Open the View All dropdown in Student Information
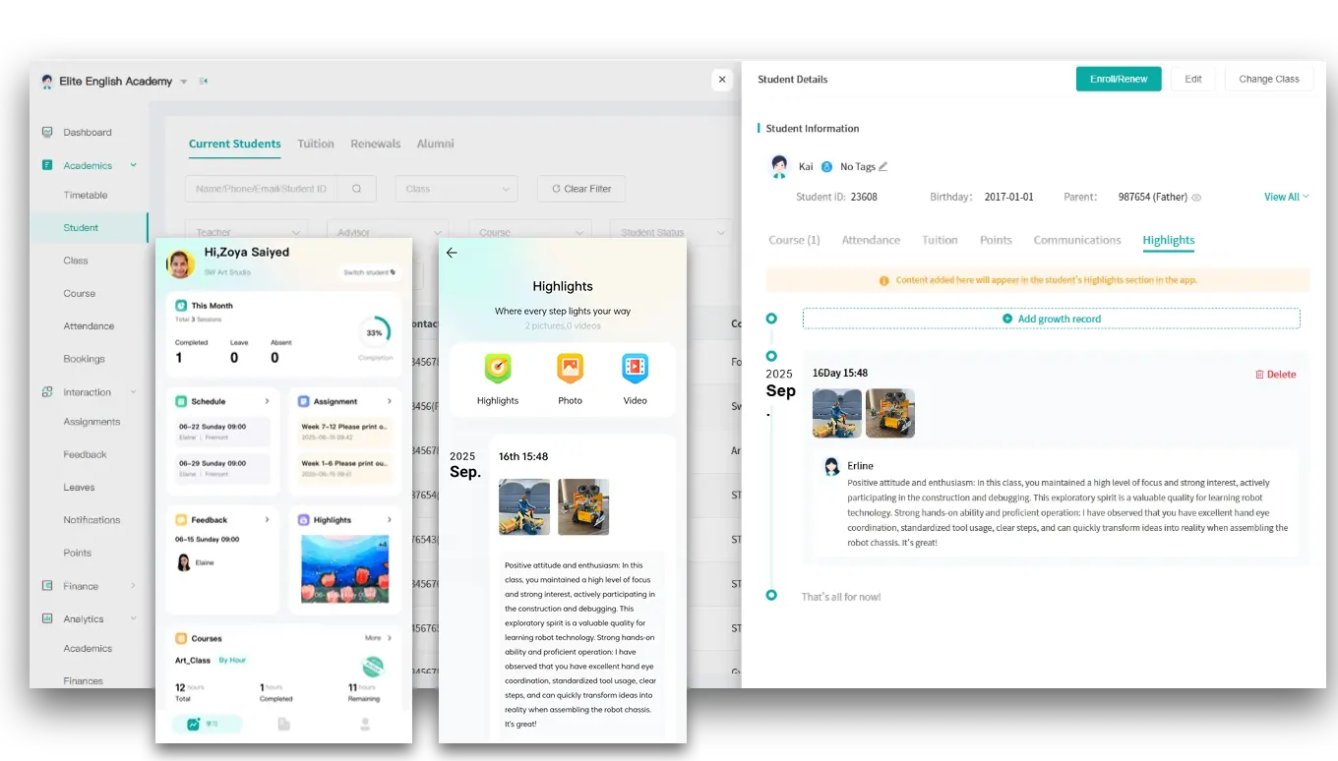Viewport: 1338px width, 761px height. pyautogui.click(x=1285, y=197)
